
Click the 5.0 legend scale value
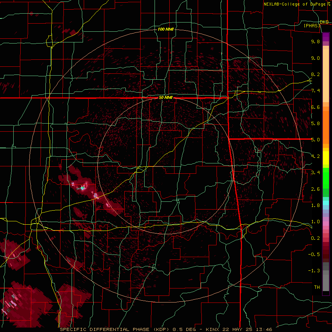click(315, 140)
